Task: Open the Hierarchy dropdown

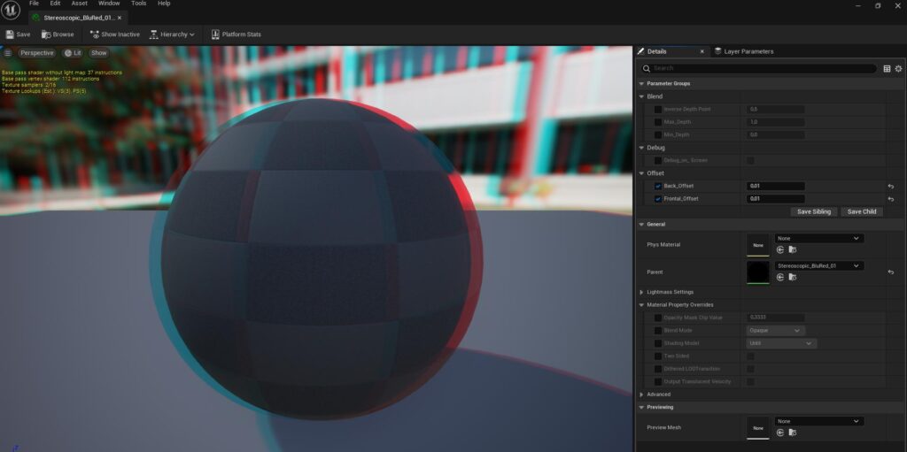Action: [172, 34]
